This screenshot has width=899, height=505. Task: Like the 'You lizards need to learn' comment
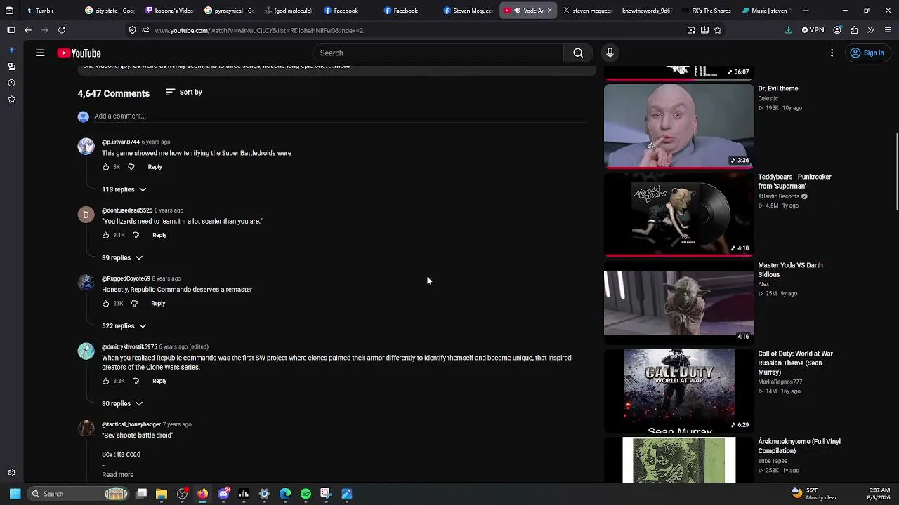(x=106, y=235)
